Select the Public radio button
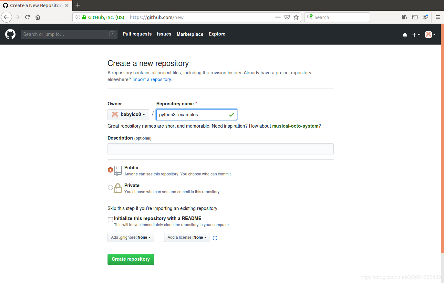Screen dimensions: 444x283 click(110, 170)
